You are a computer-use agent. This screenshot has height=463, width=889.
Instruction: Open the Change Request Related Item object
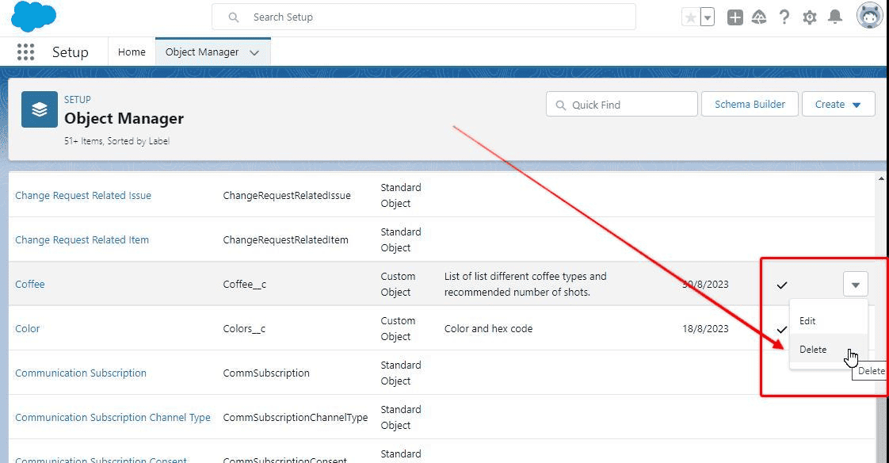pos(82,240)
